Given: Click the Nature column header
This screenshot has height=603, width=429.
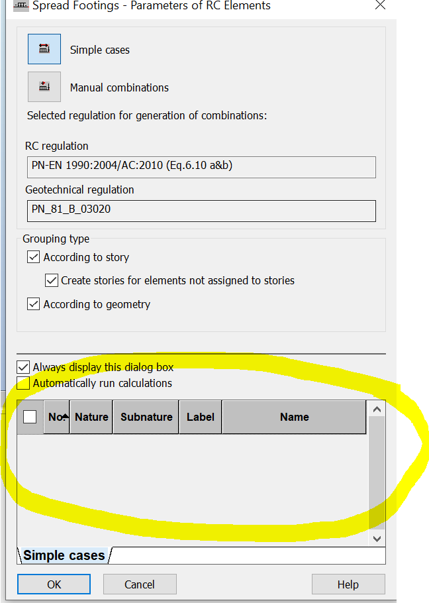Looking at the screenshot, I should coord(91,417).
